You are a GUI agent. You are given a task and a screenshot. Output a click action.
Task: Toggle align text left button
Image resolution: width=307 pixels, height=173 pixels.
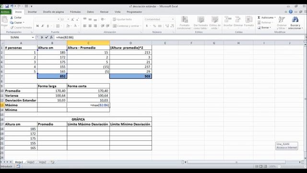pyautogui.click(x=85, y=26)
